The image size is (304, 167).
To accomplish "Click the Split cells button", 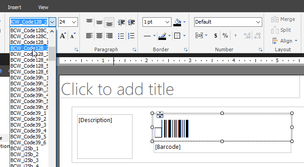I will click(281, 30).
